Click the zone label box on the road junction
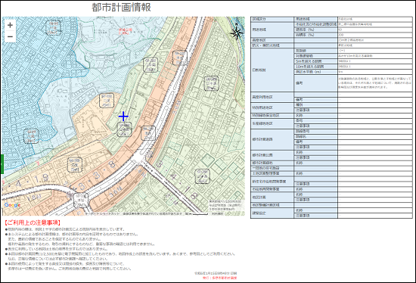Viewport: 416px width, 283px height. (81, 201)
